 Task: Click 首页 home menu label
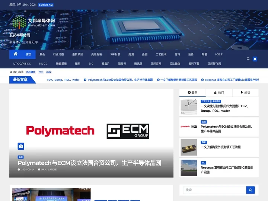click(x=29, y=54)
